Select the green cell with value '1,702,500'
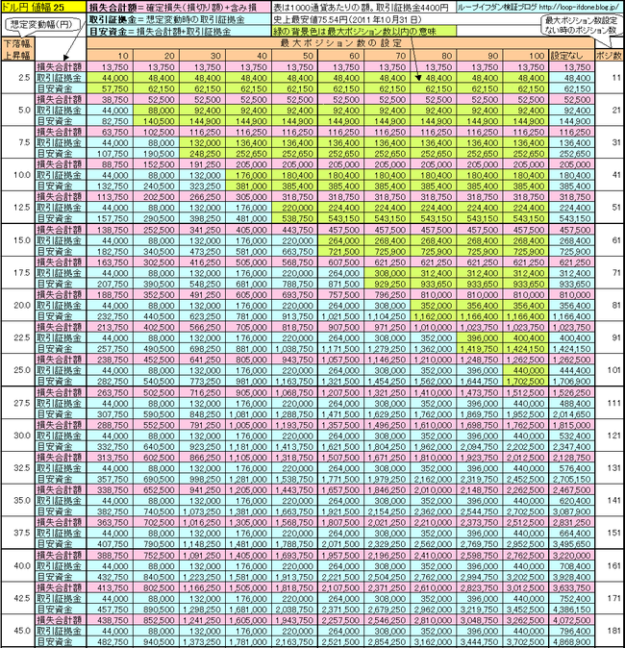Image resolution: width=625 pixels, height=648 pixels. point(526,382)
